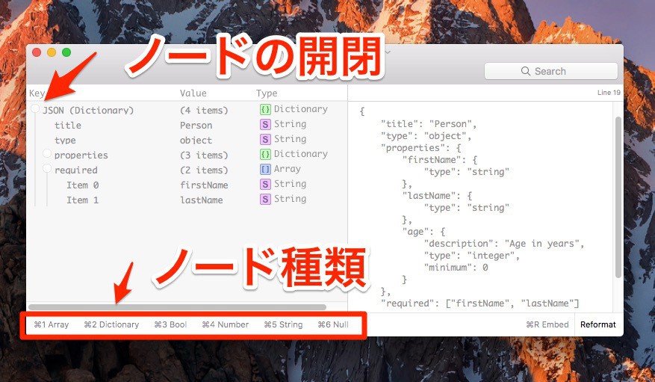This screenshot has width=655, height=382.
Task: Click the tree view horizontal scrollbar
Action: [178, 307]
